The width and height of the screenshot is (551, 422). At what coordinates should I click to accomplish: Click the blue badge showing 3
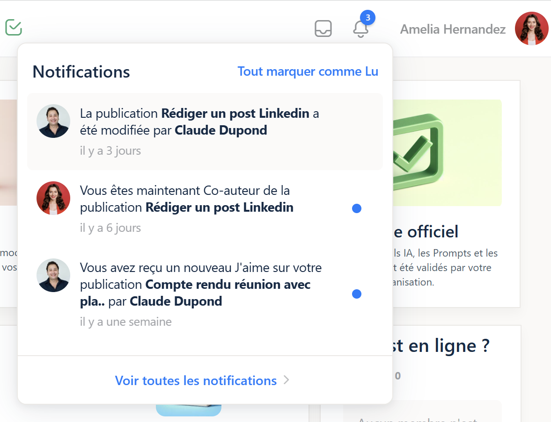[367, 18]
